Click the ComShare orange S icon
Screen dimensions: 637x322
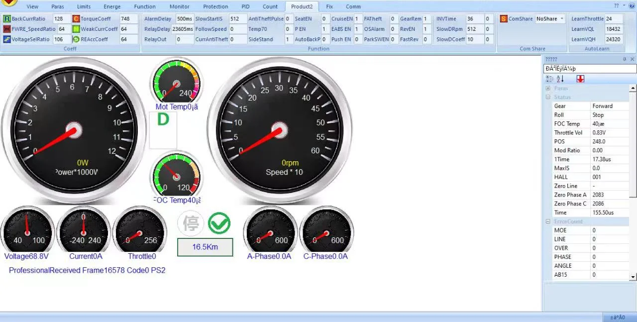504,19
